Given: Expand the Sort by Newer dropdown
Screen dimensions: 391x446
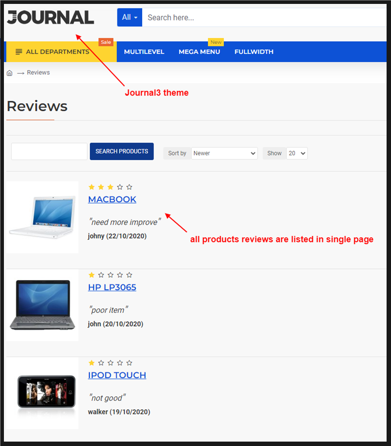Looking at the screenshot, I should (225, 153).
